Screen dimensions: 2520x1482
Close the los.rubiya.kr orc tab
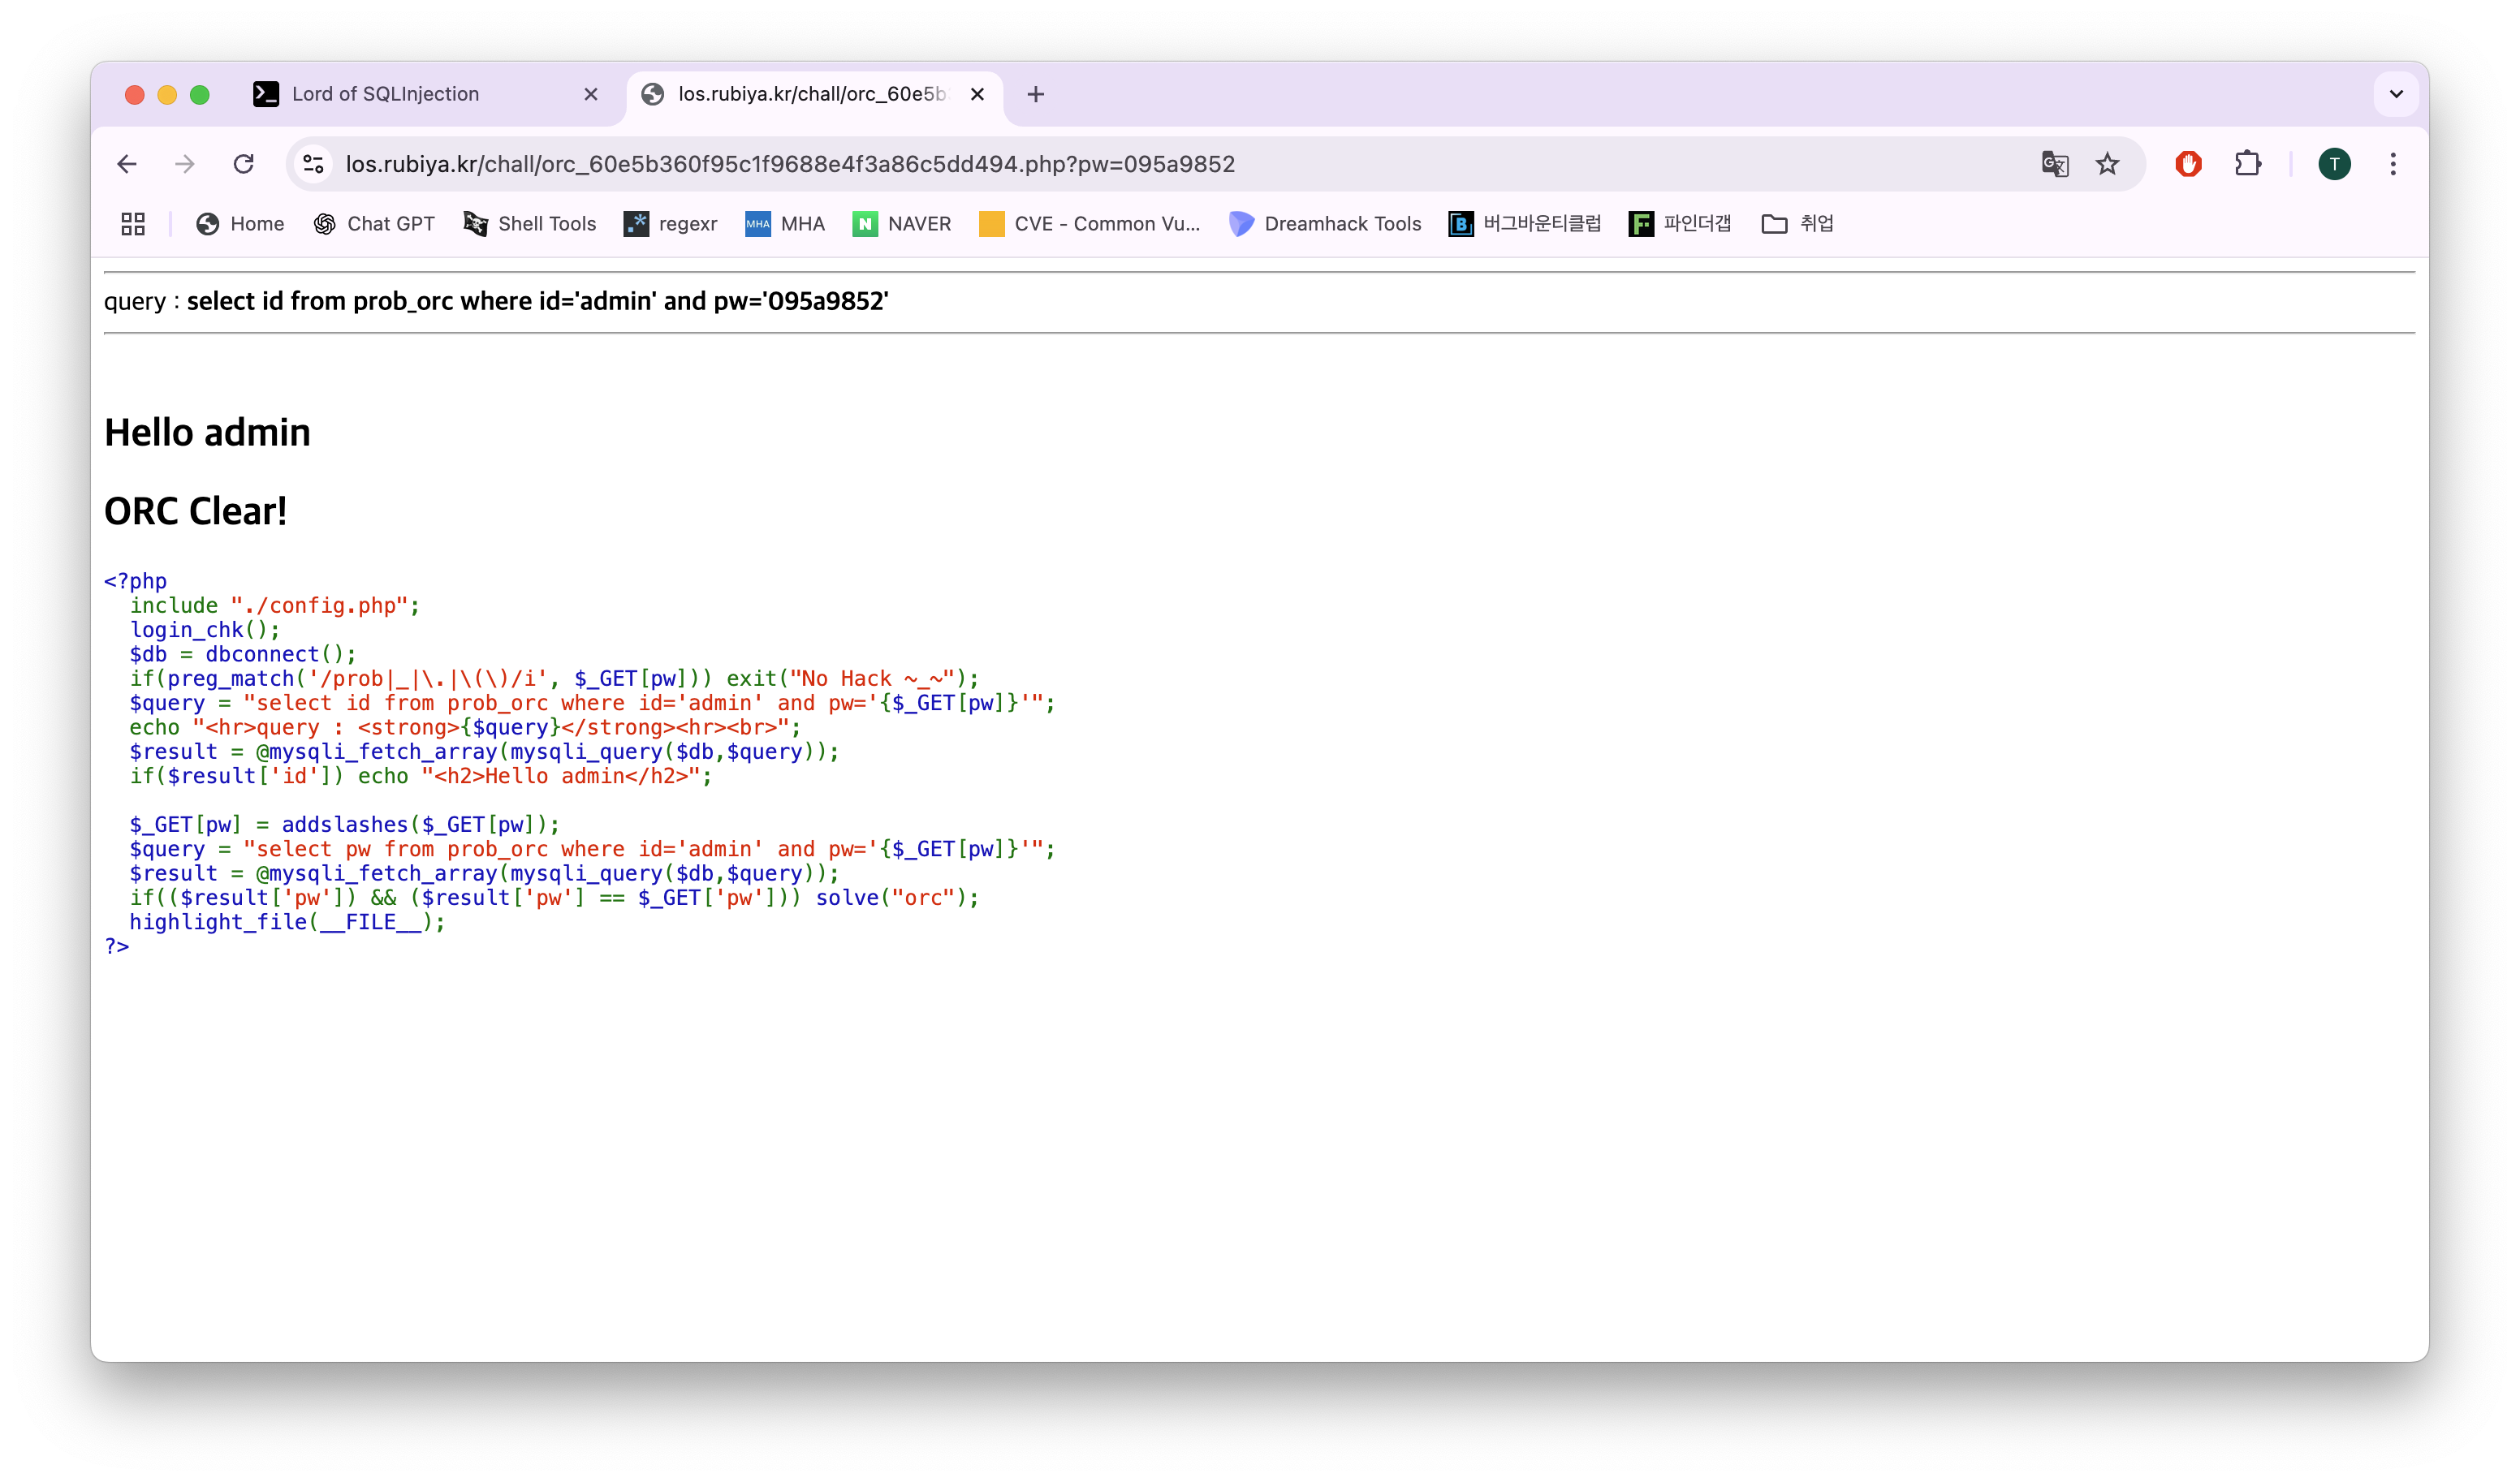pos(978,94)
